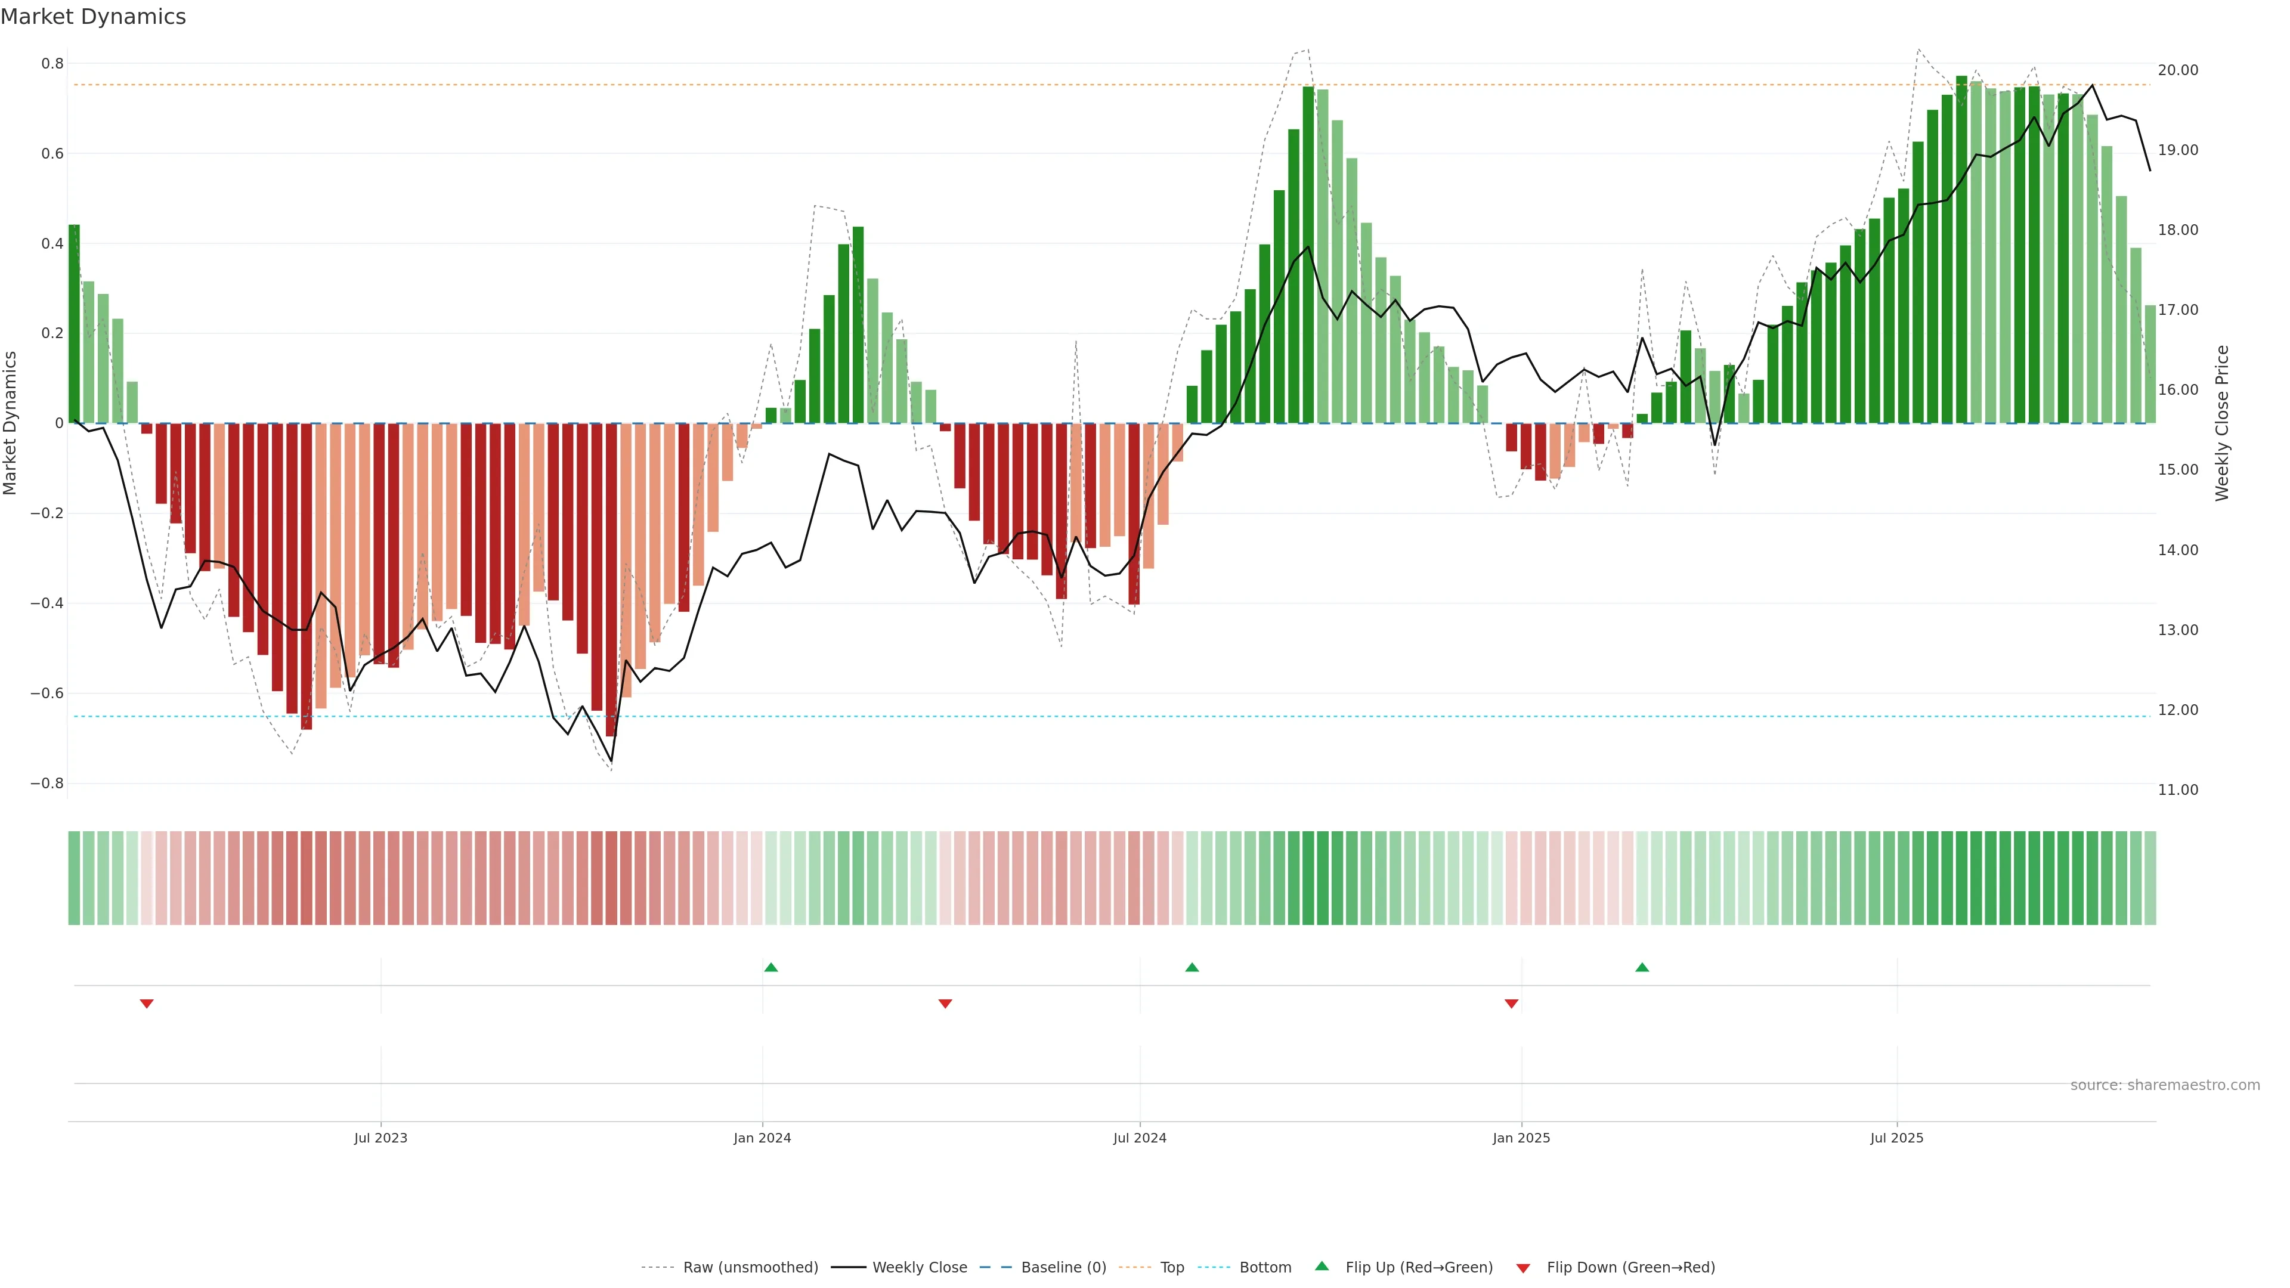Click the Jul 2025 axis label

(1896, 1138)
